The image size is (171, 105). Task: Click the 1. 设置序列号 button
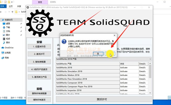pos(39,47)
